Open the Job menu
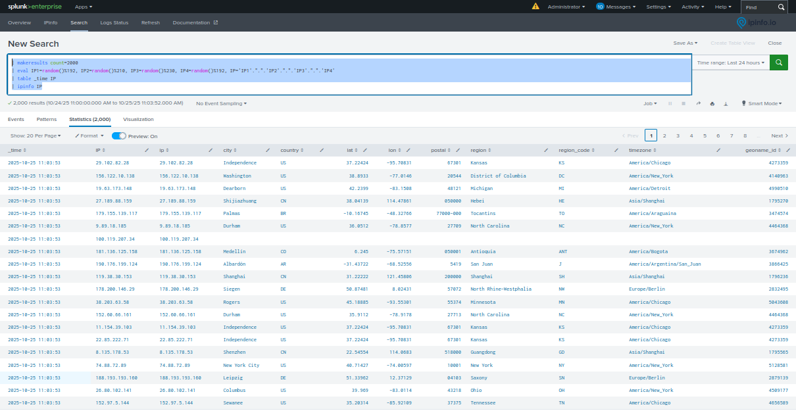Viewport: 796px width, 411px height. (x=650, y=103)
